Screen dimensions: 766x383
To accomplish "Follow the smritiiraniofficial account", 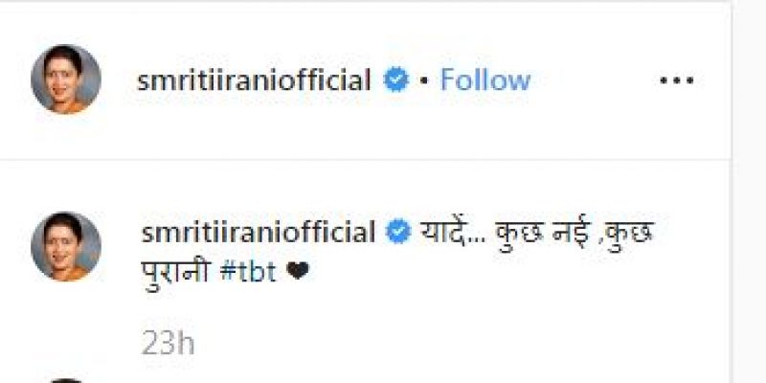I will pos(484,80).
